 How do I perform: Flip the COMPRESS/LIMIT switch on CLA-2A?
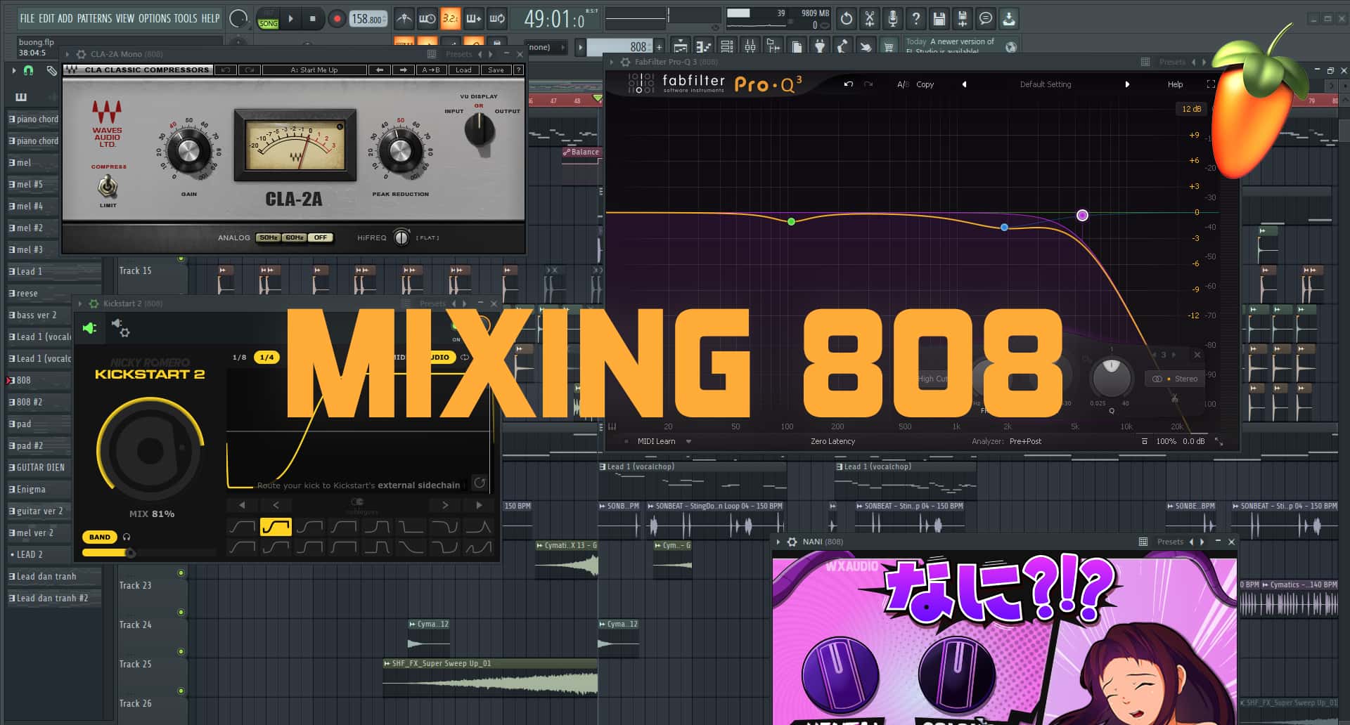(108, 186)
